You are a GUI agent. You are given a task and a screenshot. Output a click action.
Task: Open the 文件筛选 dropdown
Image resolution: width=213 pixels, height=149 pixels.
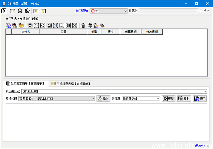(108, 11)
